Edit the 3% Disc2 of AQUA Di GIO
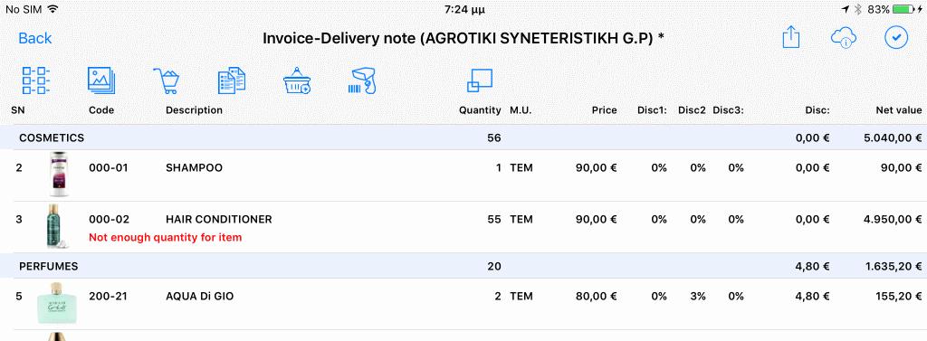The image size is (927, 341). coord(698,296)
